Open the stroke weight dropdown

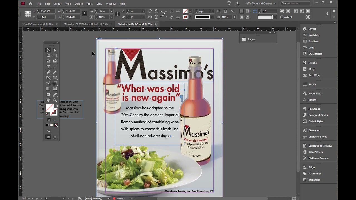[x=212, y=11]
